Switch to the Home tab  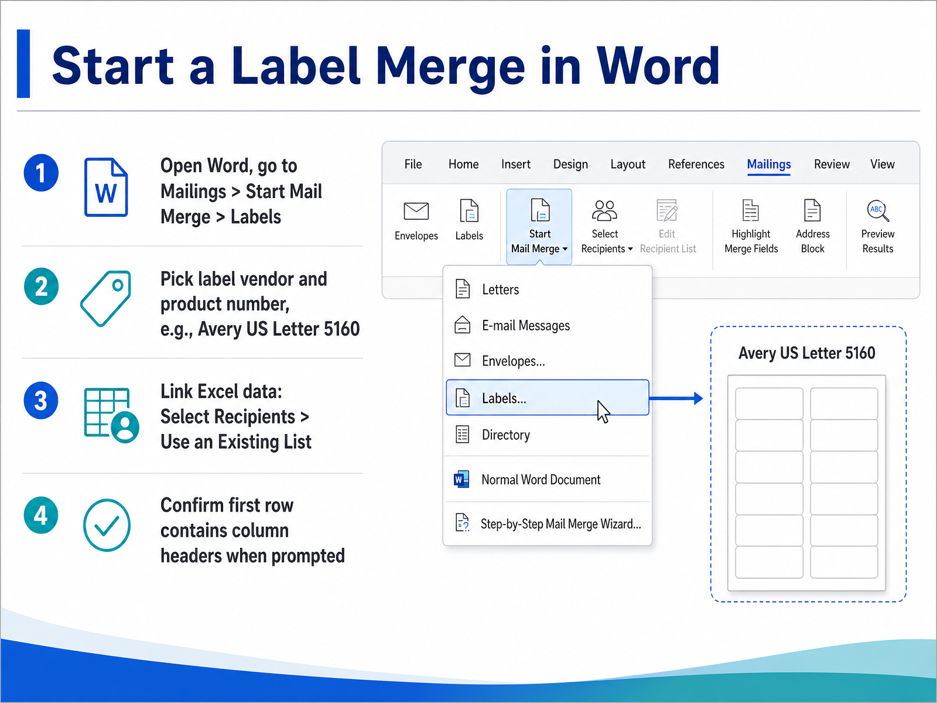pyautogui.click(x=463, y=164)
